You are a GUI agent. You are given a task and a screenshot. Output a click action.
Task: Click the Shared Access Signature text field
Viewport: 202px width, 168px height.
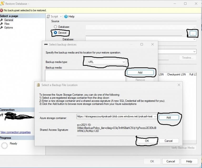click(x=117, y=130)
